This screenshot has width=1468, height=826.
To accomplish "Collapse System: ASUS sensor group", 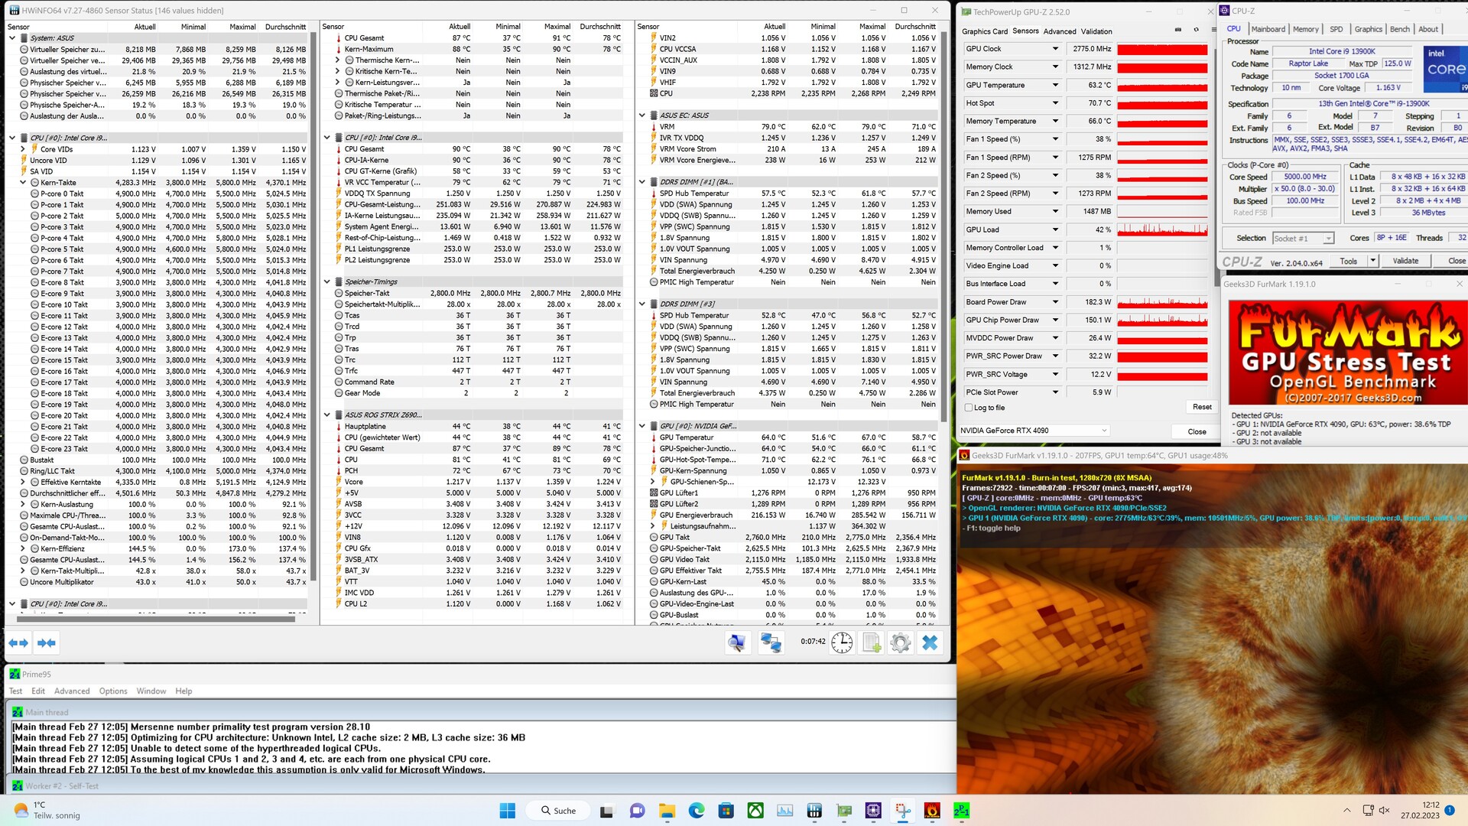I will 12,37.
